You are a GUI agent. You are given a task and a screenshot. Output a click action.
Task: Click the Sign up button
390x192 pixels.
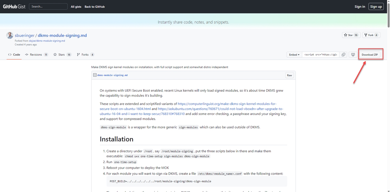tap(376, 6)
